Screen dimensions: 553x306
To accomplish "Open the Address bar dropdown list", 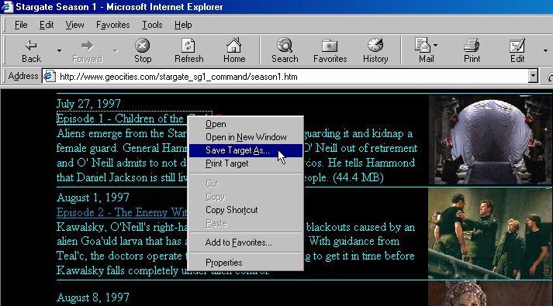I will point(533,76).
